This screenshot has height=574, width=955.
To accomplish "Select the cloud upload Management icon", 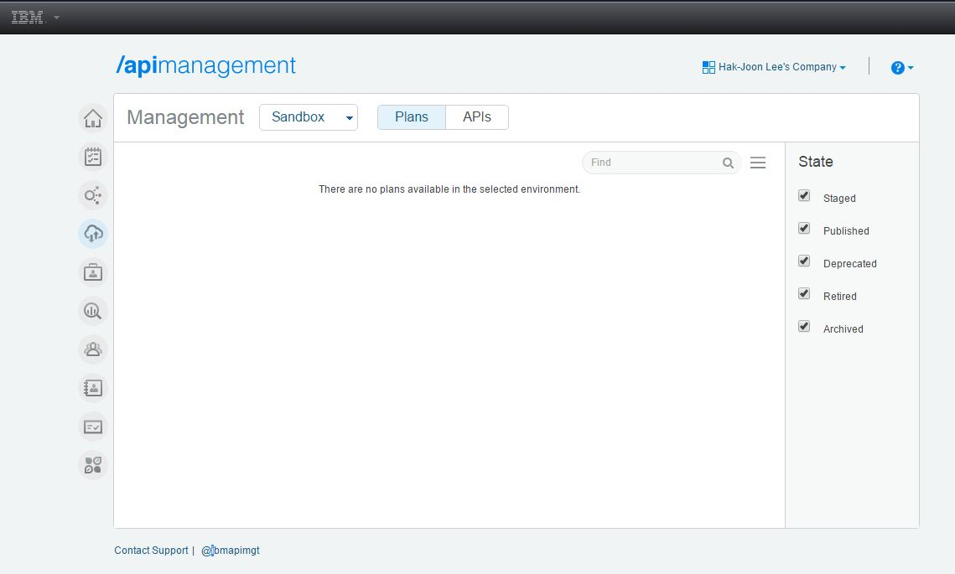I will coord(93,234).
